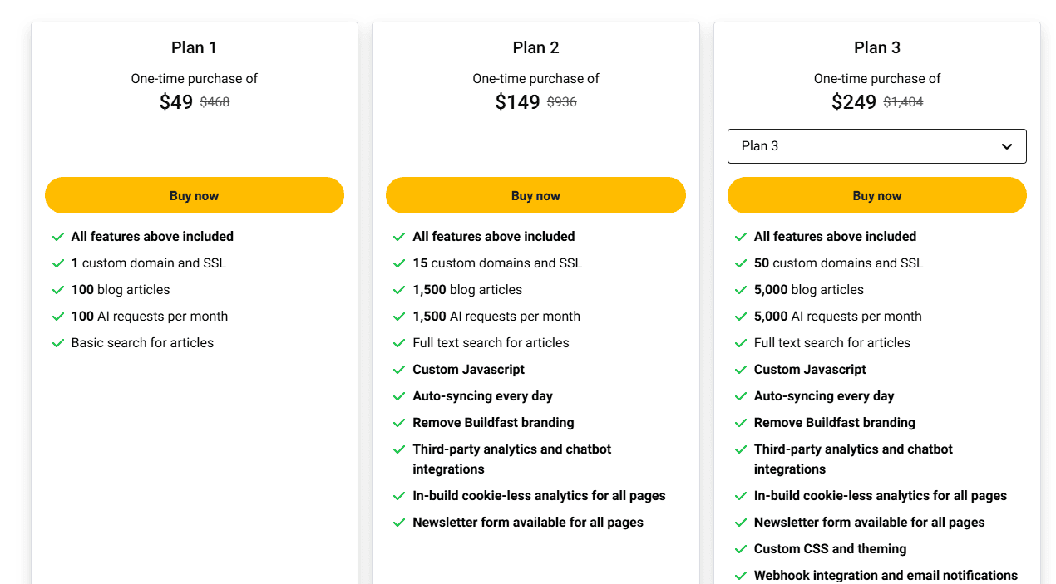1056x584 pixels.
Task: Click the checkmark beside '100 blog articles'
Action: coord(58,290)
